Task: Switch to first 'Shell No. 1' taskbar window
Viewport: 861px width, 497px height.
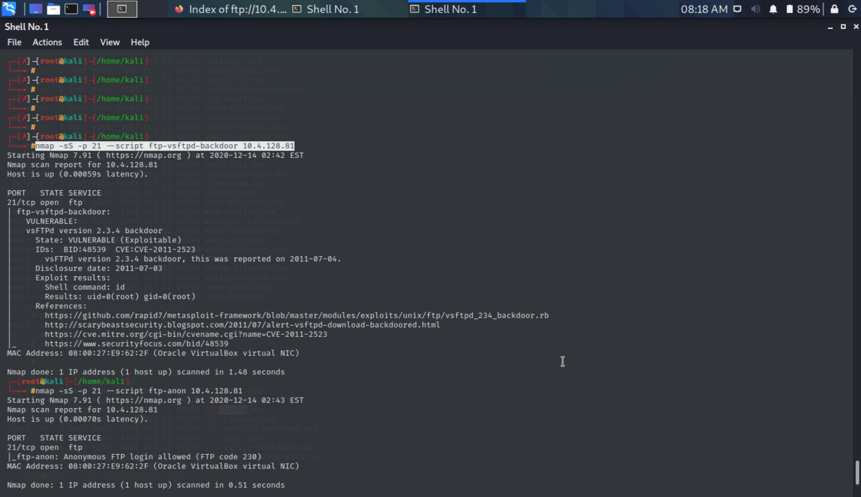Action: click(347, 9)
